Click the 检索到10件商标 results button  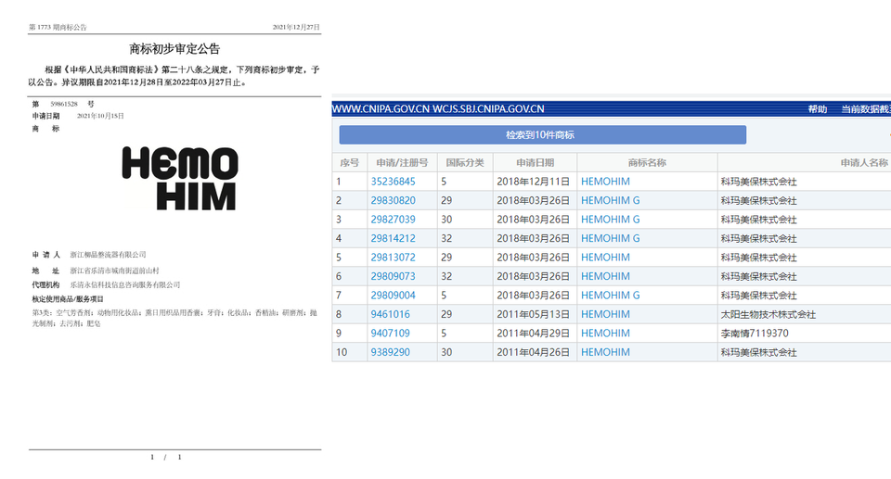pyautogui.click(x=541, y=135)
